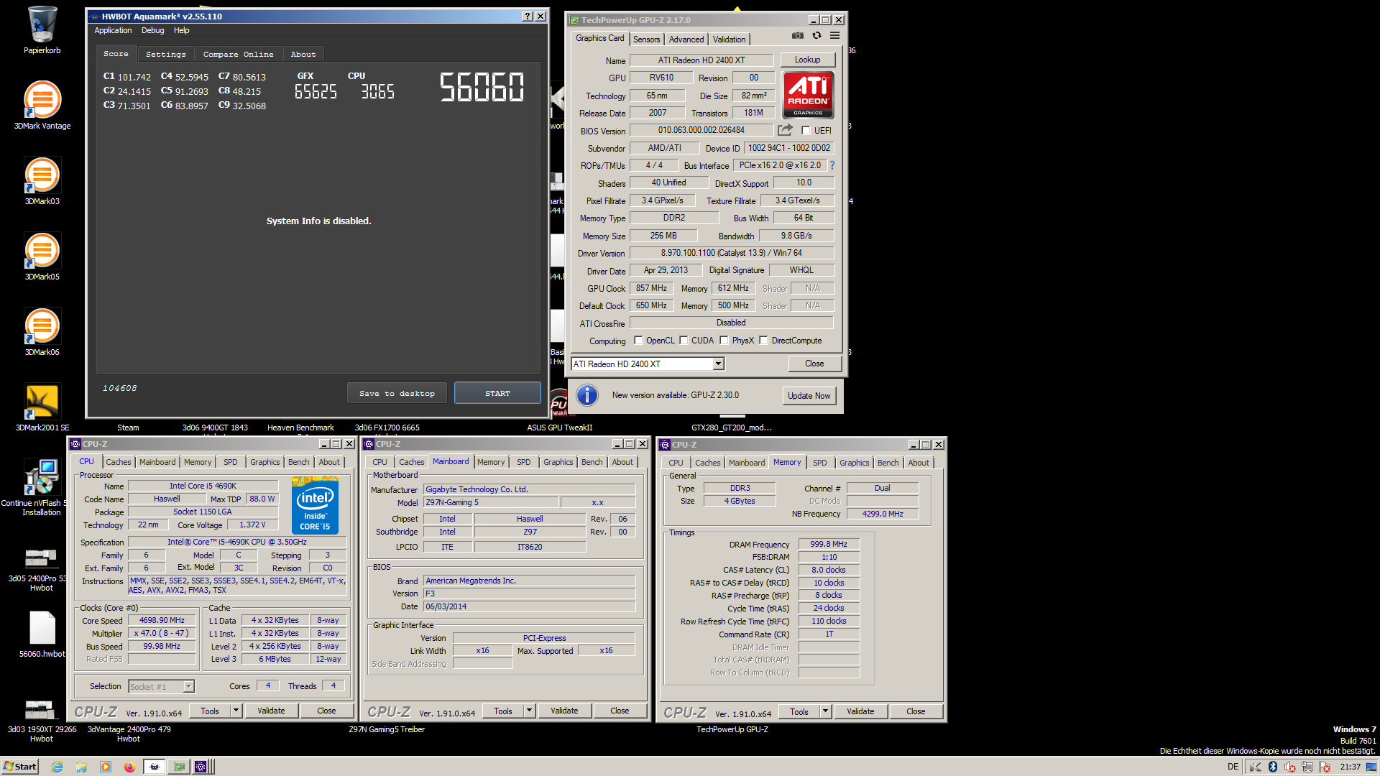Open the Application menu in HWBOT Aquamark

(113, 30)
